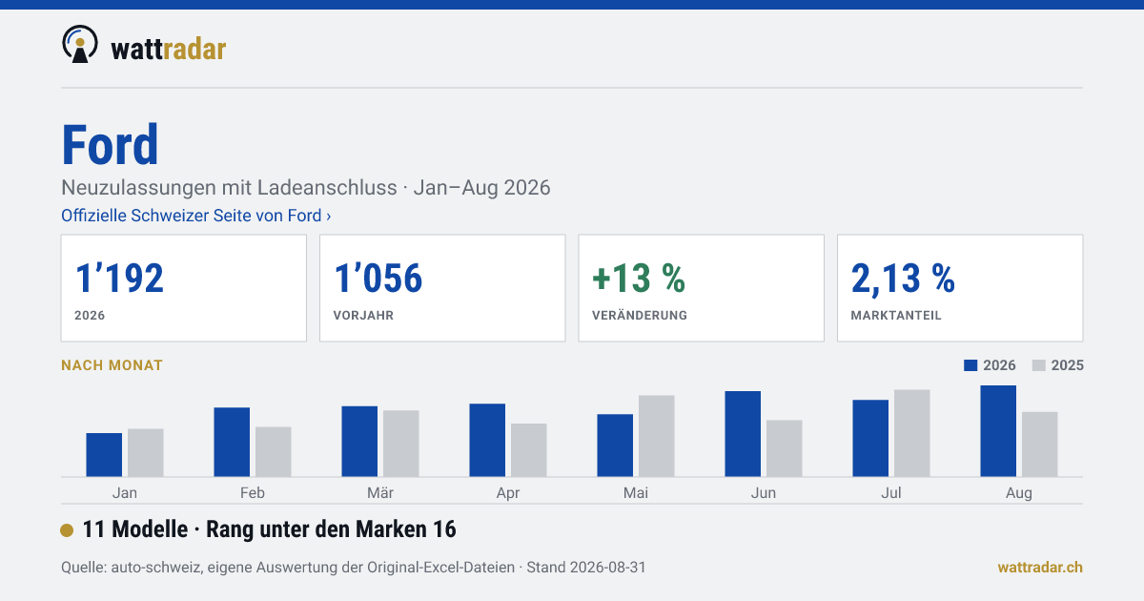Click the 'Aug' axis label

point(1019,493)
